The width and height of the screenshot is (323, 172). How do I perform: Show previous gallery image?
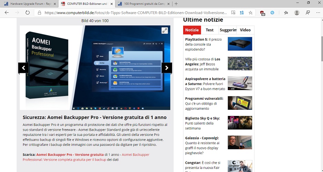click(23, 68)
